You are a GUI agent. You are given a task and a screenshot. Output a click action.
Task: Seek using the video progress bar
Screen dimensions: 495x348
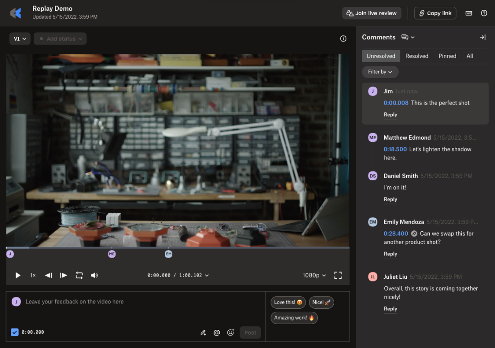[177, 248]
